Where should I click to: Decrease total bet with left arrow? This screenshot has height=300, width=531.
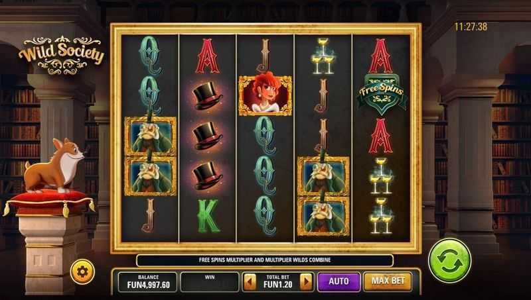(x=250, y=281)
